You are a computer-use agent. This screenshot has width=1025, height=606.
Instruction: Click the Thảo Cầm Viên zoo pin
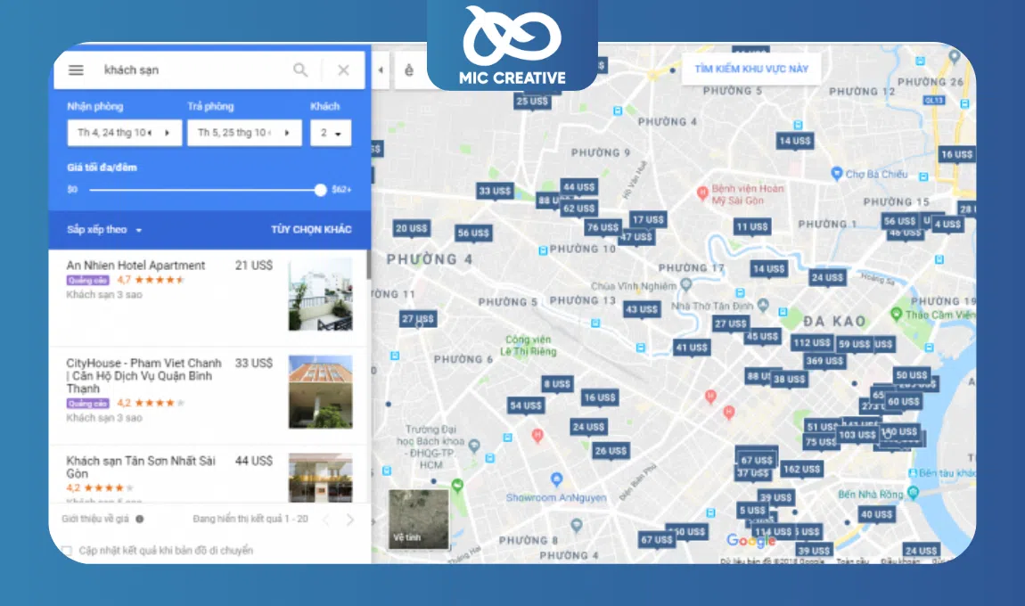point(897,314)
